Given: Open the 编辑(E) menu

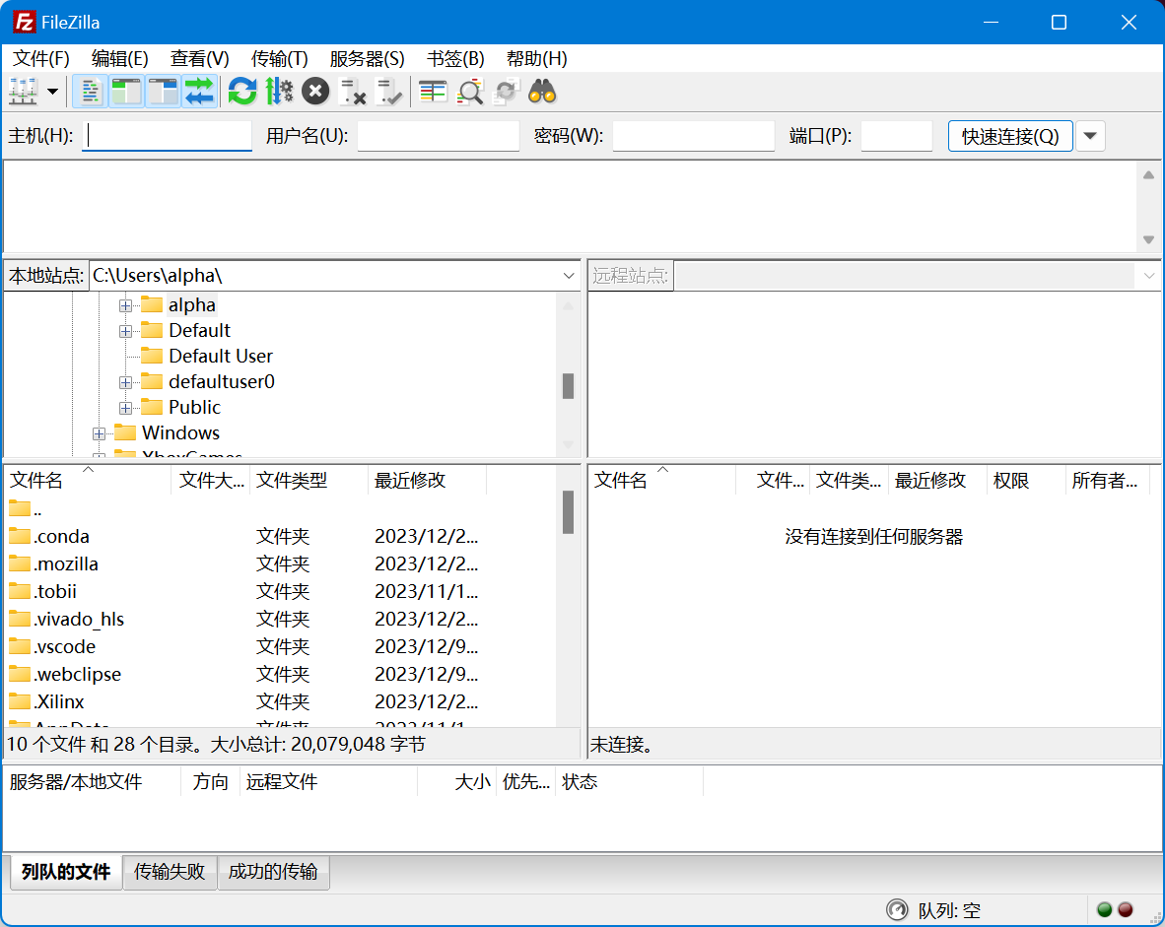Looking at the screenshot, I should 119,59.
